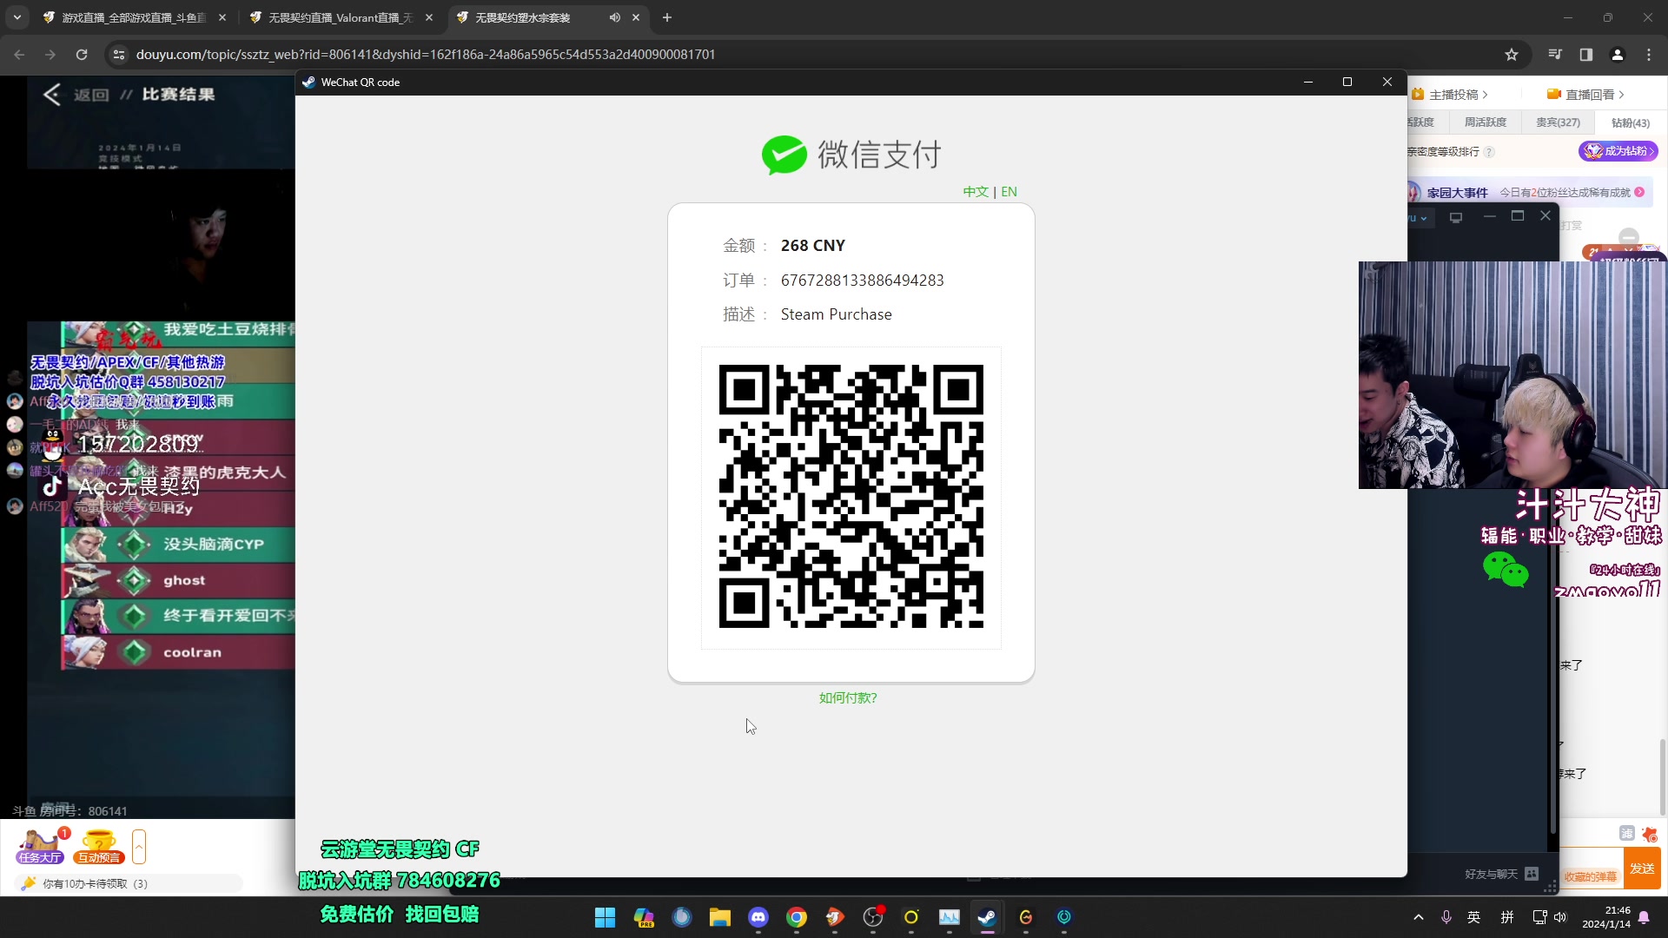This screenshot has height=938, width=1668.
Task: Toggle 英 input language indicator
Action: 1474,917
